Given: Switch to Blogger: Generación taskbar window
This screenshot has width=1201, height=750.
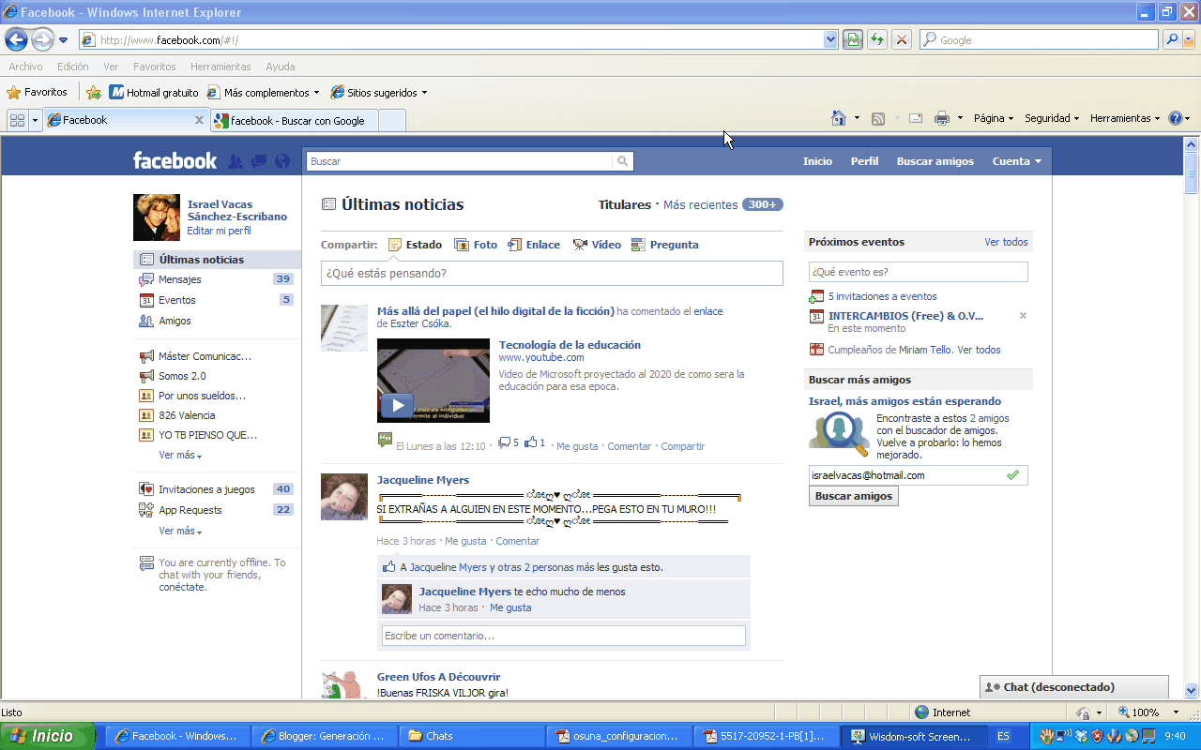Looking at the screenshot, I should click(324, 736).
